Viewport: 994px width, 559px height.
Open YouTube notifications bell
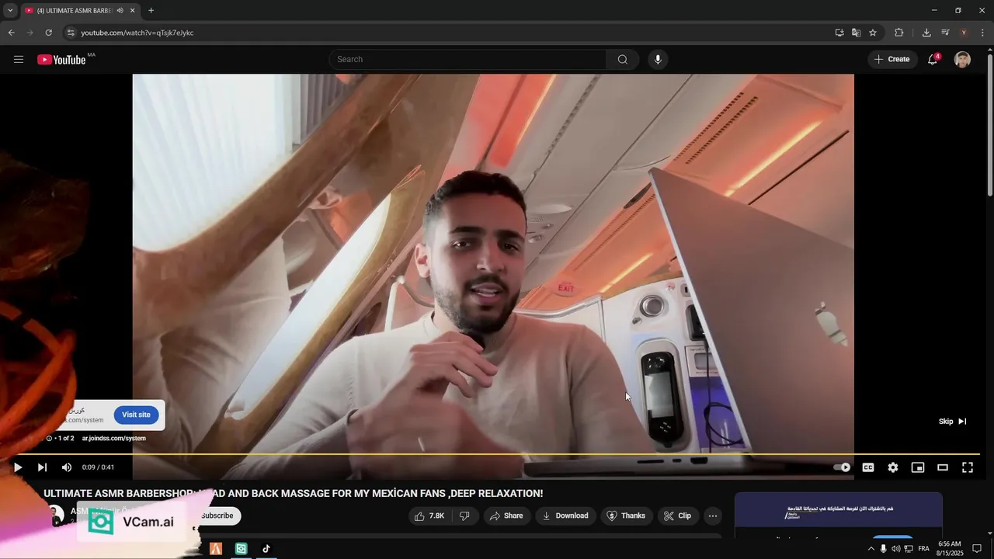tap(933, 60)
